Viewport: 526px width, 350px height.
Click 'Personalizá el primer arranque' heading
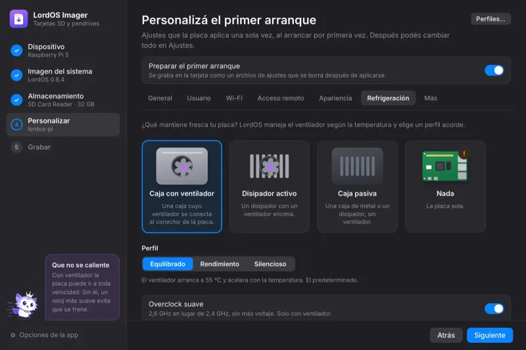click(229, 20)
